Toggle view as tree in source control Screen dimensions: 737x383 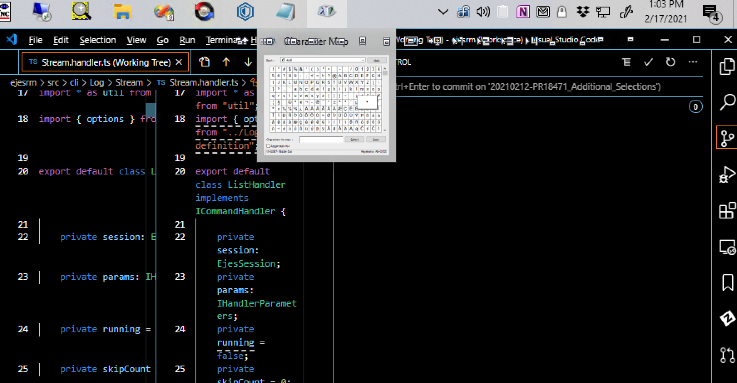pos(626,62)
